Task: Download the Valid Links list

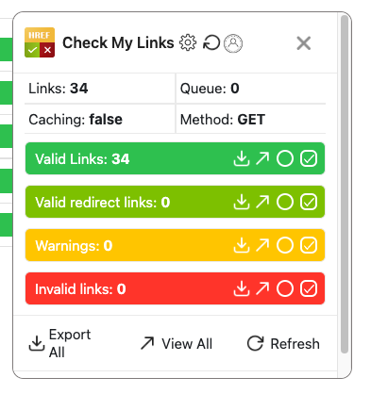Action: [242, 158]
